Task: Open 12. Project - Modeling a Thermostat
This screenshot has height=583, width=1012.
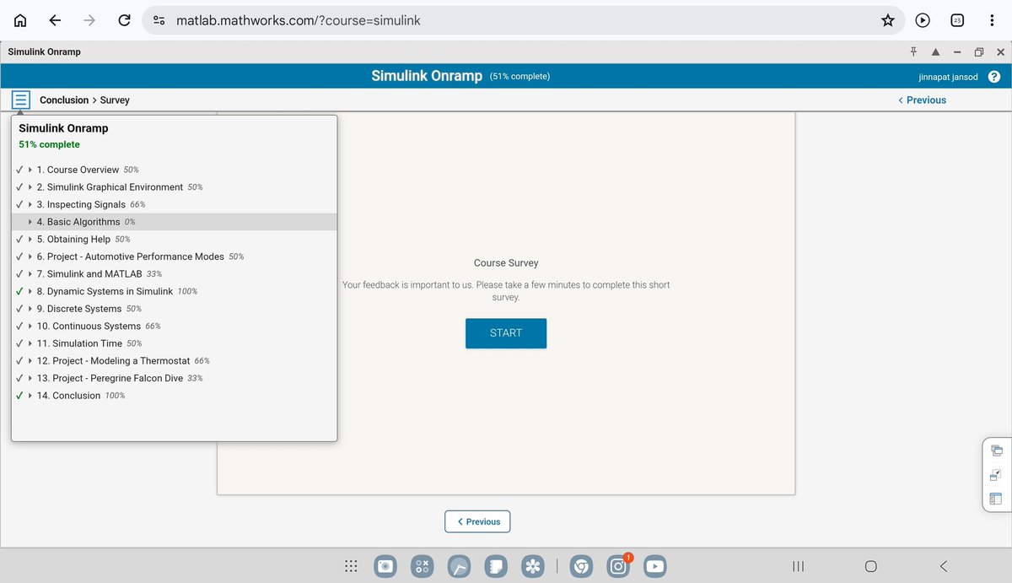Action: (x=113, y=361)
